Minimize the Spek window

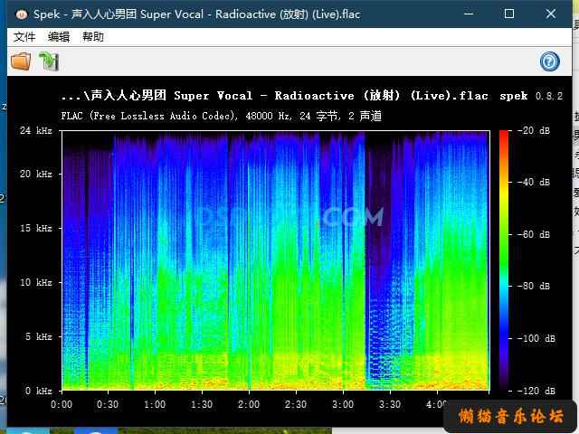(x=469, y=14)
